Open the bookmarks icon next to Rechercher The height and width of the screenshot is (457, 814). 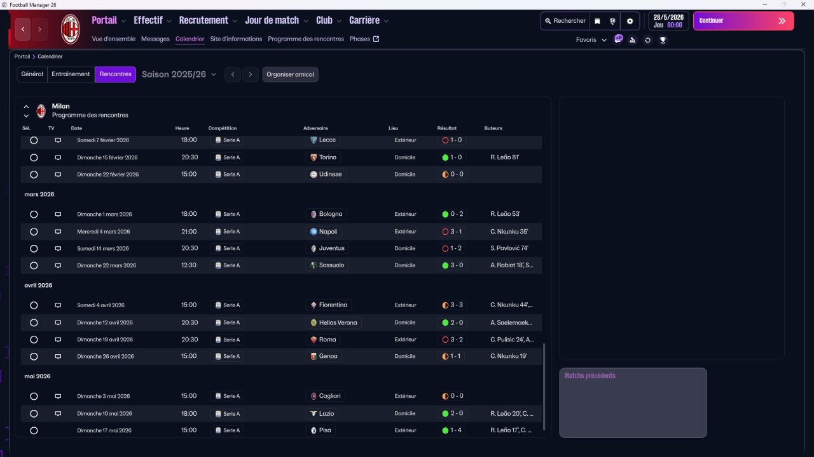[597, 21]
